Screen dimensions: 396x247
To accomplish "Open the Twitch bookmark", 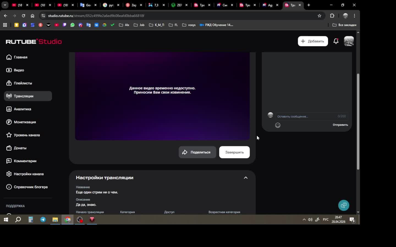I will (65, 25).
